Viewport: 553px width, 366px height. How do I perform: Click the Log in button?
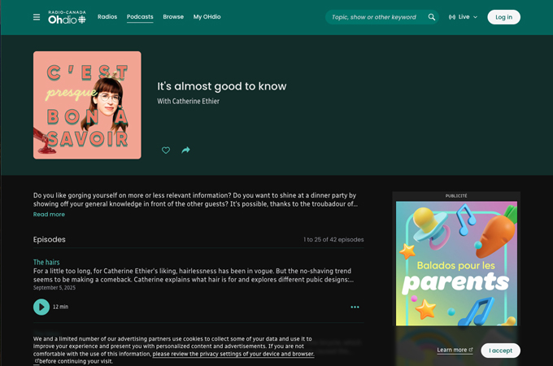(503, 17)
